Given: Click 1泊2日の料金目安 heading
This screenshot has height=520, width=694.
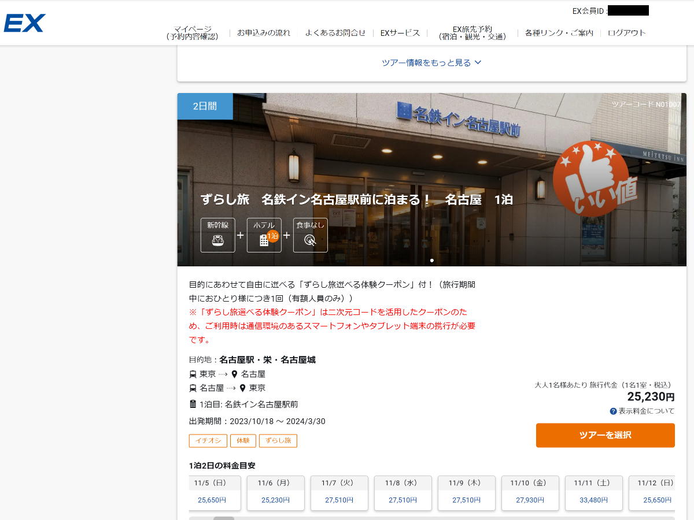Looking at the screenshot, I should click(x=222, y=466).
